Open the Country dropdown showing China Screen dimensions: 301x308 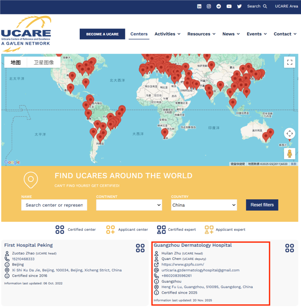pos(204,205)
